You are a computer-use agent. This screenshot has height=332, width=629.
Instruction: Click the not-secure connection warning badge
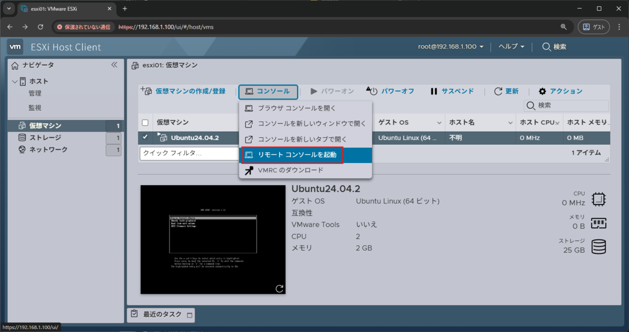point(84,27)
